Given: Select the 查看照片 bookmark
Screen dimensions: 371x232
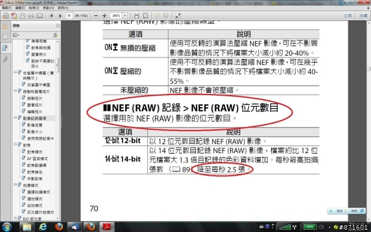Looking at the screenshot, I should pos(39,55).
